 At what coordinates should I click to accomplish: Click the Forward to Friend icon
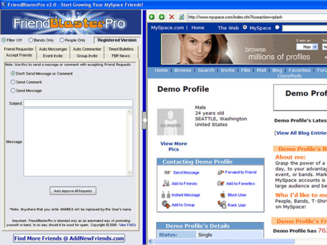[221, 172]
